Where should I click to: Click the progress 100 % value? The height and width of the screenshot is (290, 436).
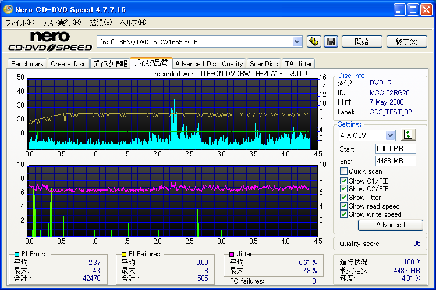tap(412, 262)
